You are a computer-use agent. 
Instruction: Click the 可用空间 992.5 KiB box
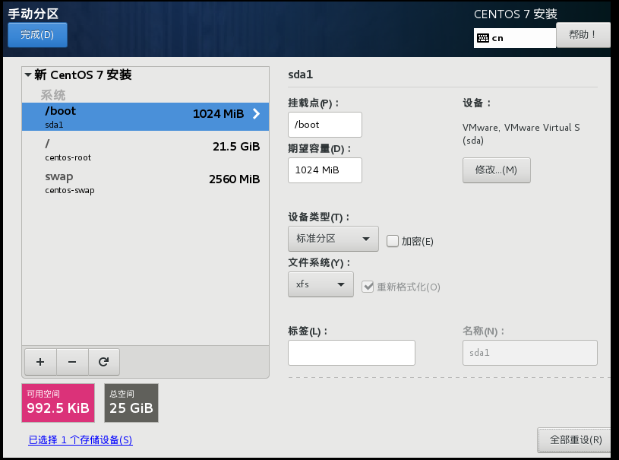point(58,403)
